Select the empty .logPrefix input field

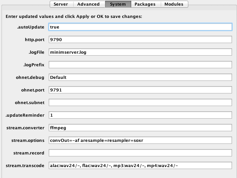point(140,65)
